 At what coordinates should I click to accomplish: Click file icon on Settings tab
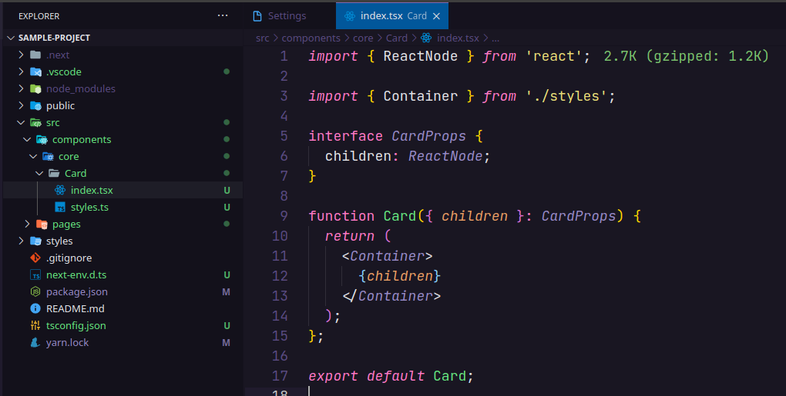pyautogui.click(x=257, y=16)
